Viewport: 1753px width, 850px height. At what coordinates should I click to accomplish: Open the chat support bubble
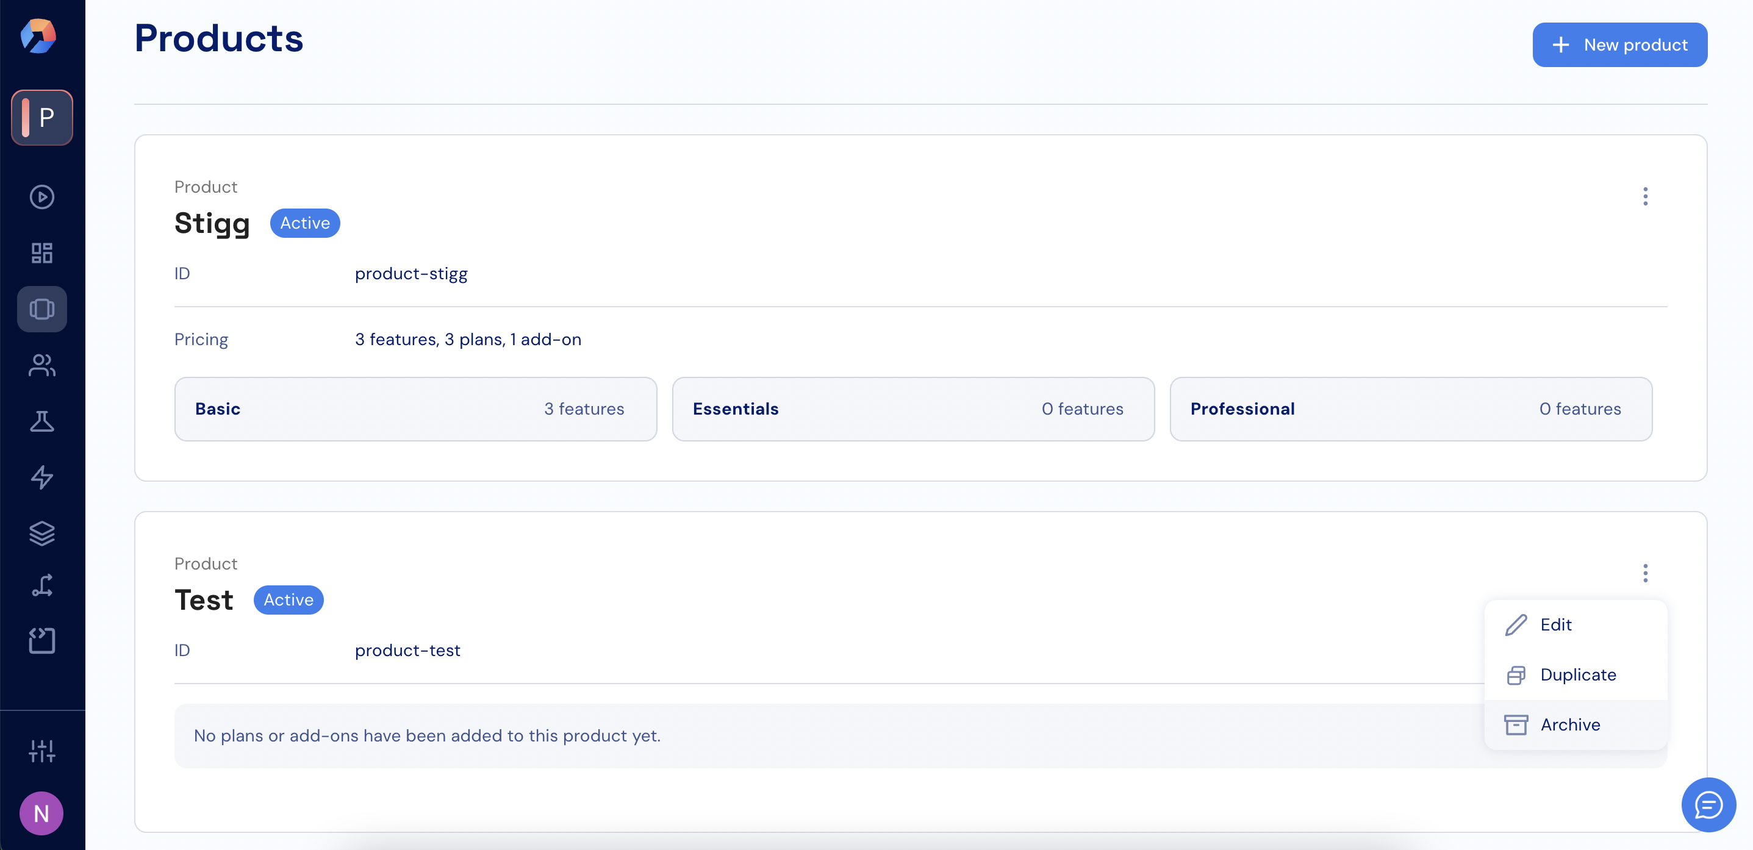1707,805
